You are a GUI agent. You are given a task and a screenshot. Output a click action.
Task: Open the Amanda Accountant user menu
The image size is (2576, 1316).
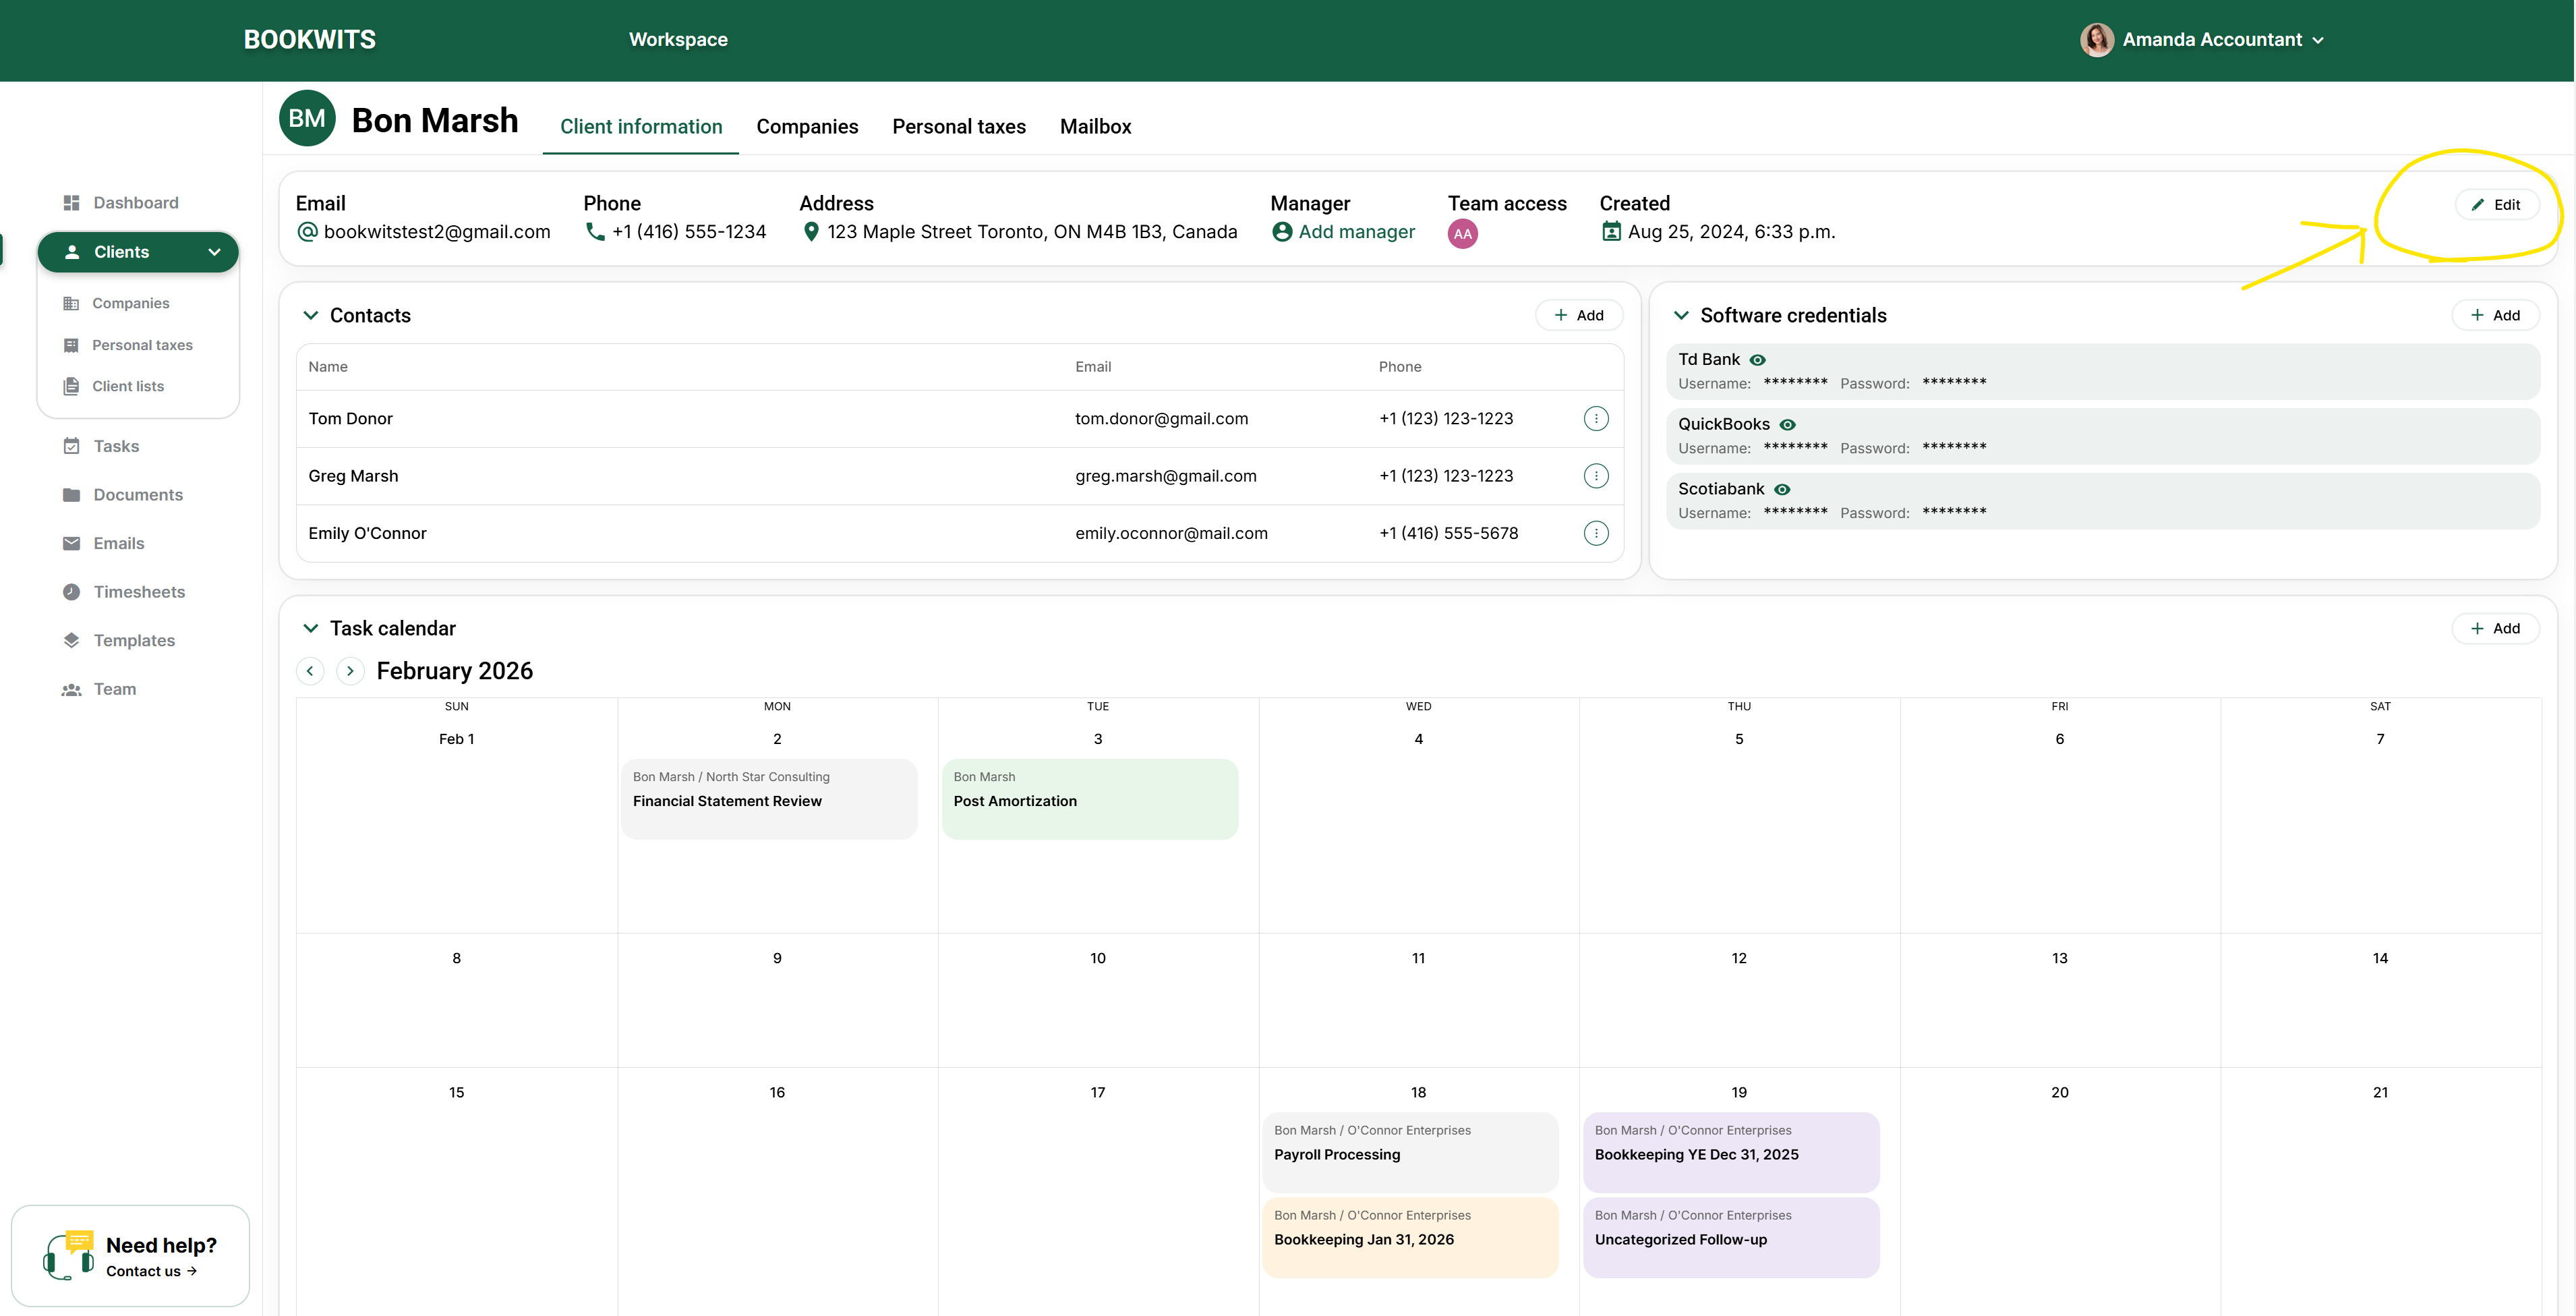coord(2201,40)
